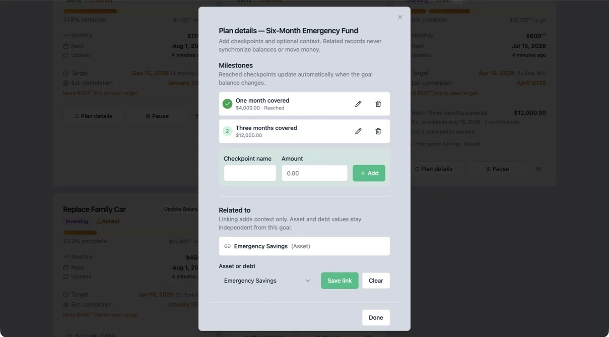Click the progress bar above 37.8% complete

pos(131,11)
